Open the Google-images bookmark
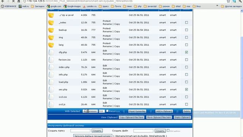243x137 pixels. (72, 6)
